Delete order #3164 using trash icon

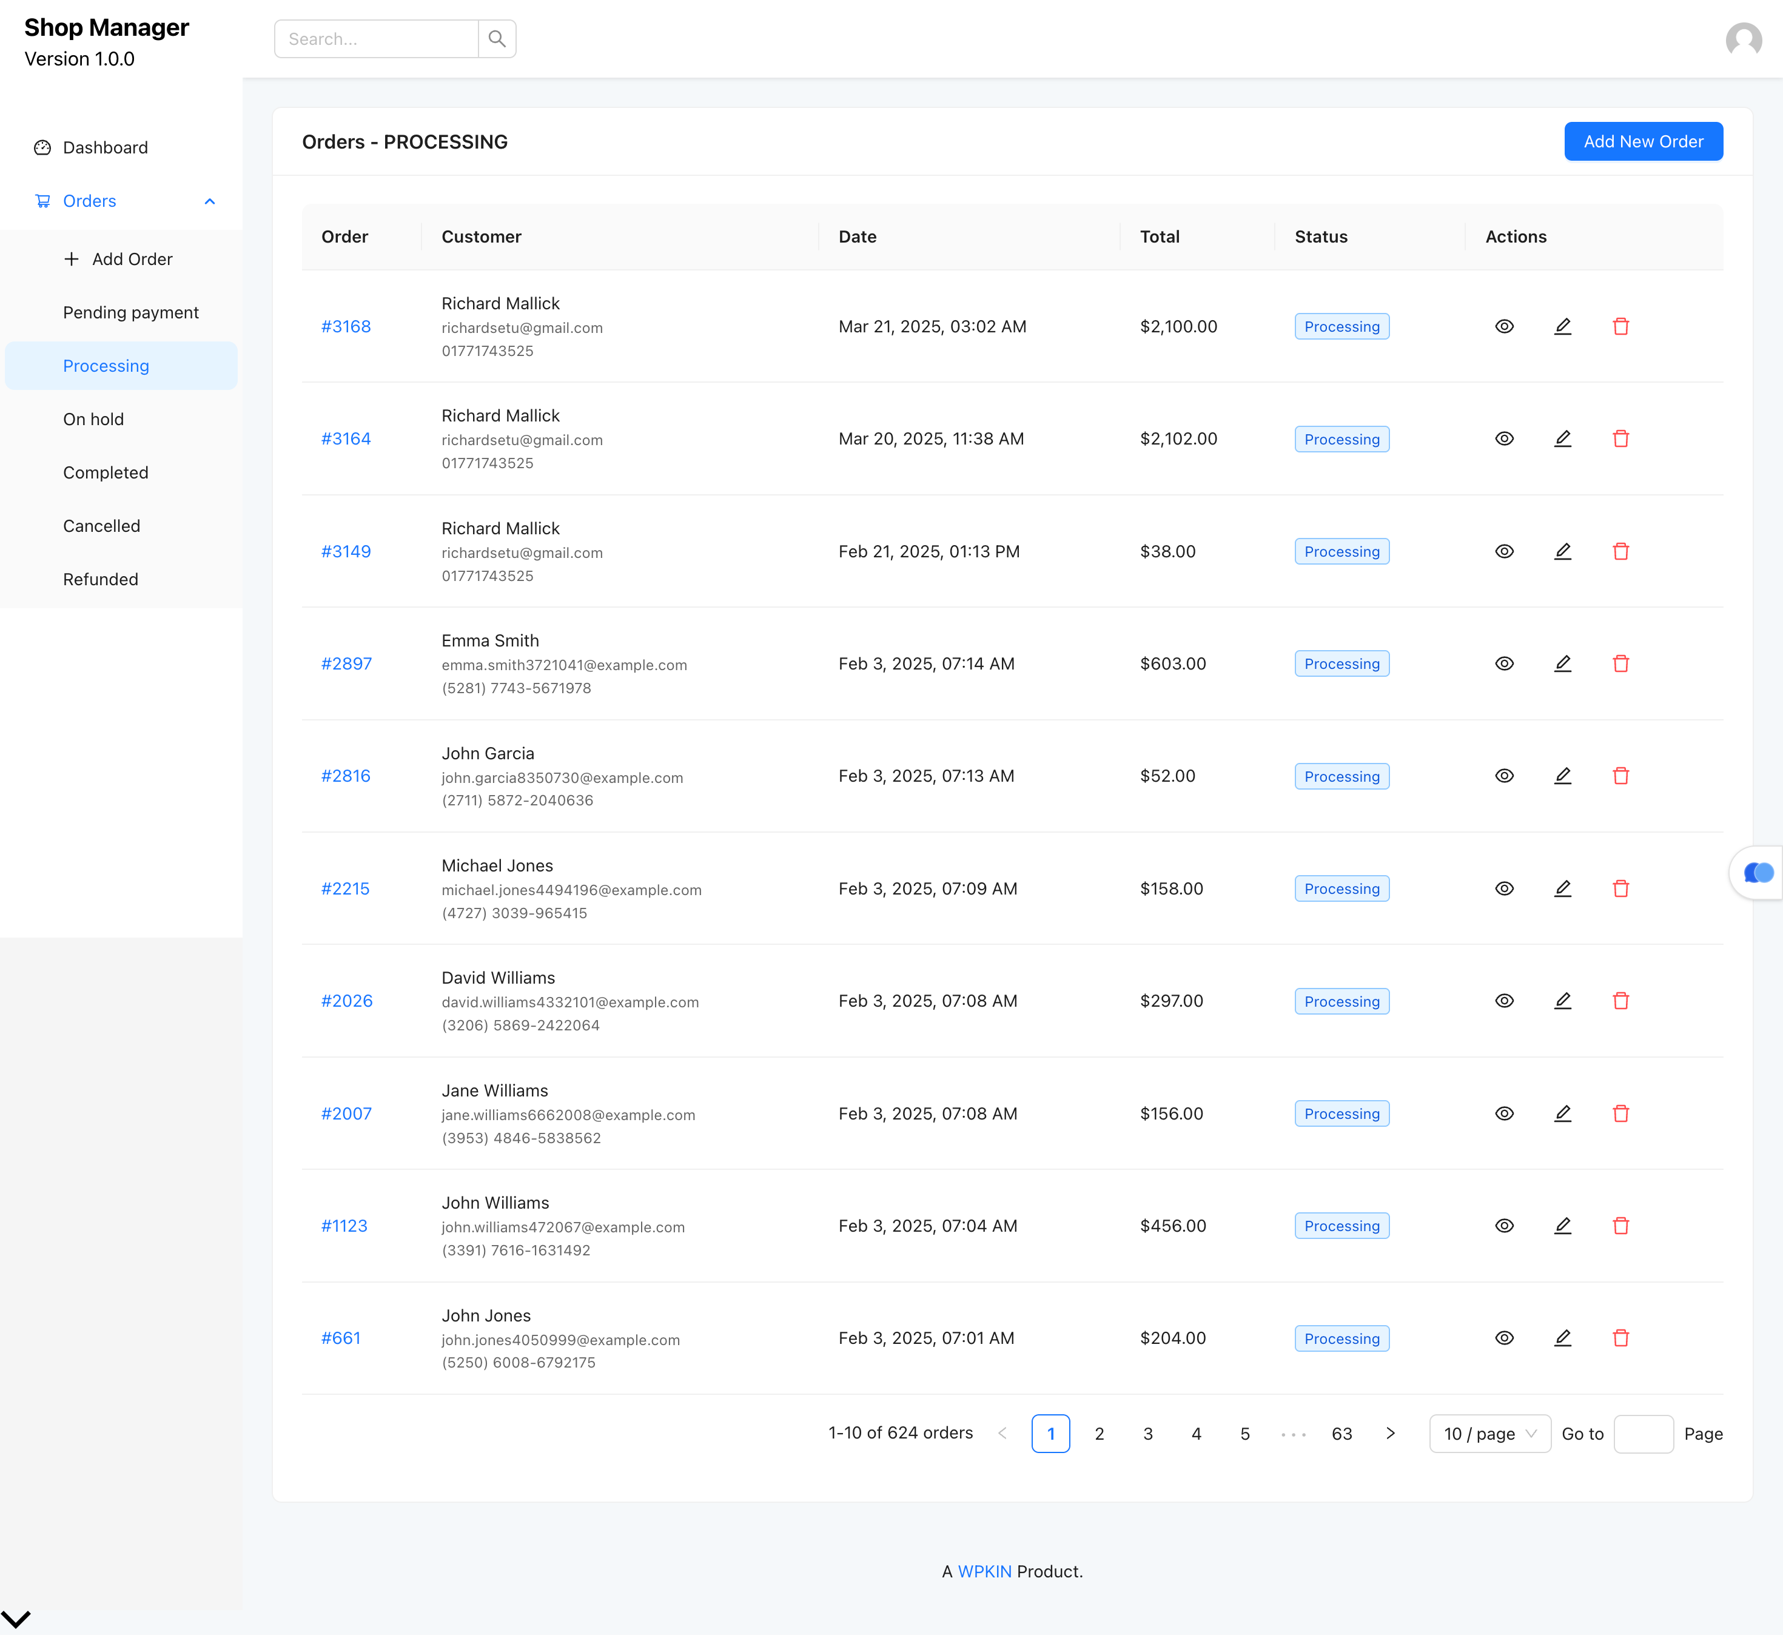[x=1621, y=439]
